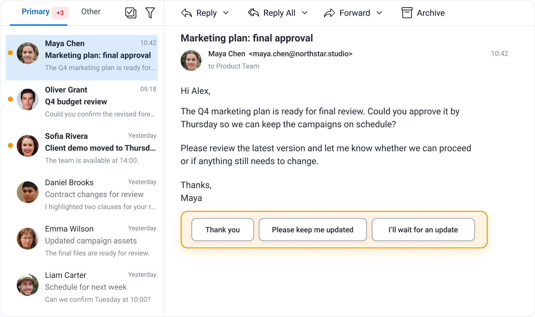Click the select-all checkmark icon
535x317 pixels.
point(131,13)
